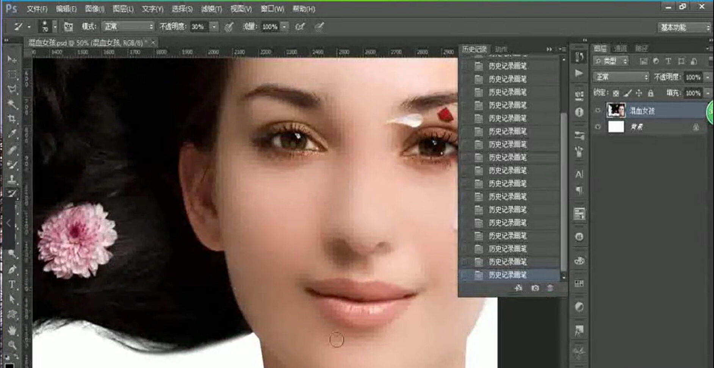Hide the 混血女孩 layer
The width and height of the screenshot is (714, 368).
[x=598, y=111]
